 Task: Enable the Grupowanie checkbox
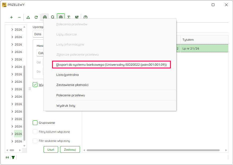coord(35,123)
